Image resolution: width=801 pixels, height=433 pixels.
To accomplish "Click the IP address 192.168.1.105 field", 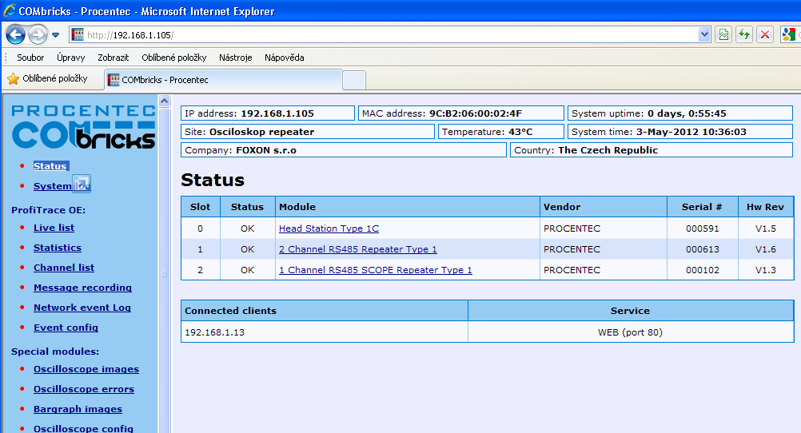I will pyautogui.click(x=268, y=113).
